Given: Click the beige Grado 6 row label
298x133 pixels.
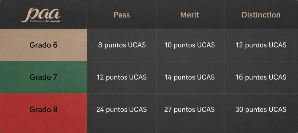Looking at the screenshot, I should [x=43, y=45].
